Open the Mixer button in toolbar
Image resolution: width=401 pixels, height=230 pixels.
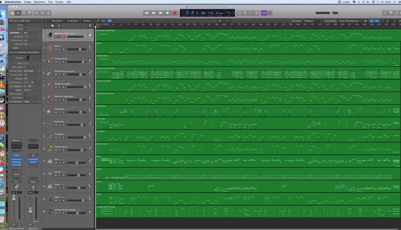(42, 13)
